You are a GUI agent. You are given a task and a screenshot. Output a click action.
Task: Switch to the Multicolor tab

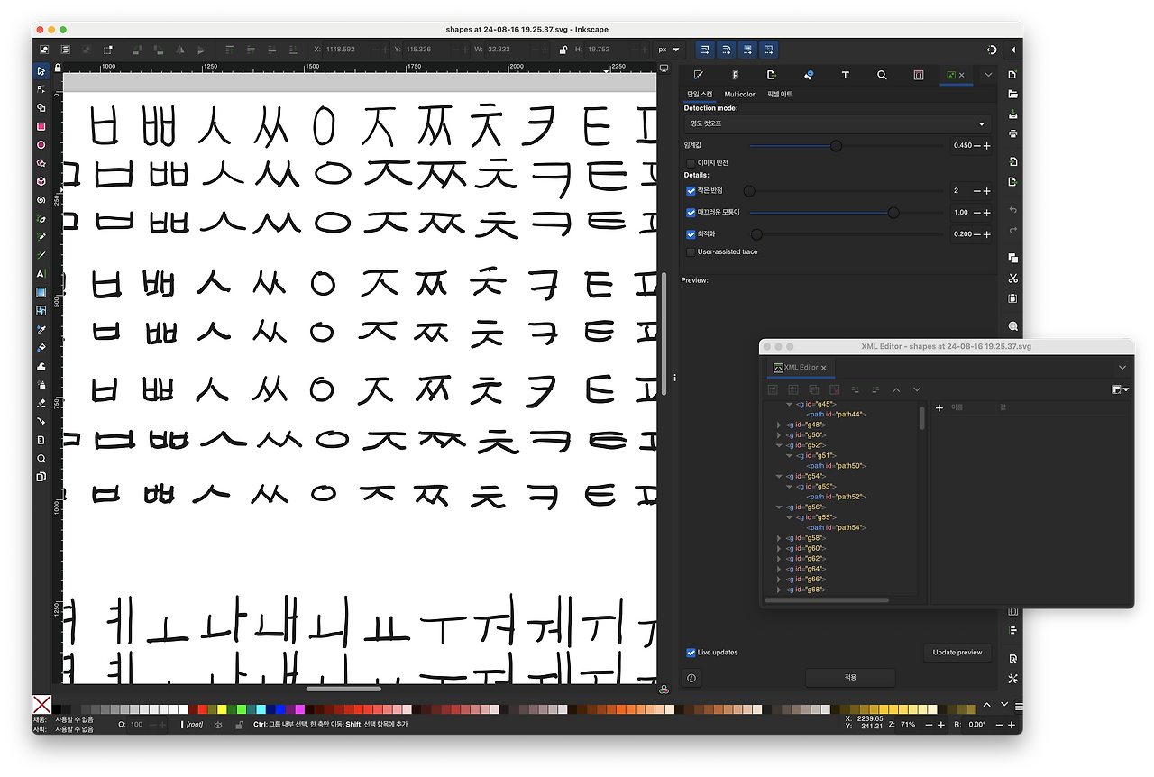click(x=739, y=95)
